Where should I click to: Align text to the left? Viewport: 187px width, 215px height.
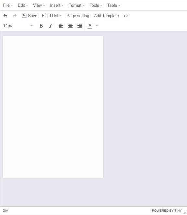(x=61, y=26)
